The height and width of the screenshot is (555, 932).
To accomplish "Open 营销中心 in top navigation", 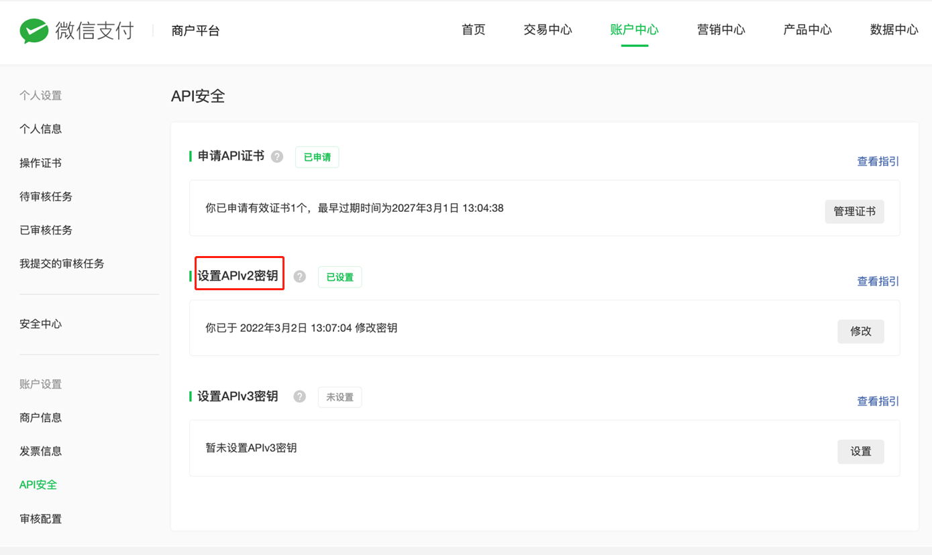I will 721,30.
